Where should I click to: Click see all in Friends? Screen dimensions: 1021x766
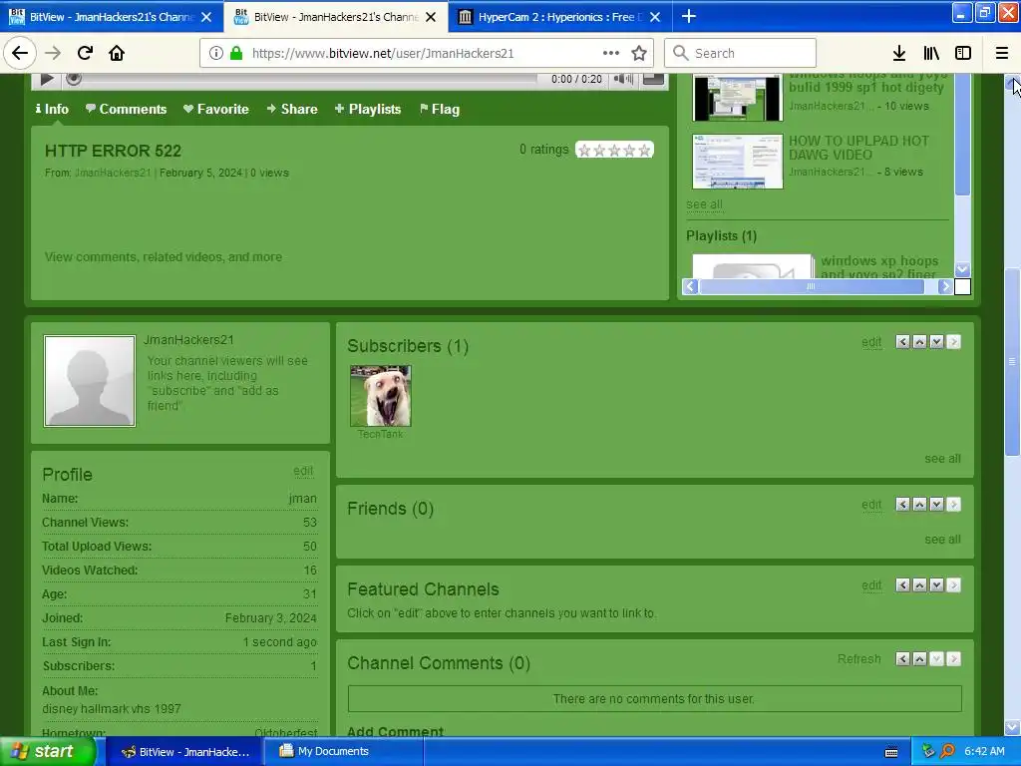click(942, 540)
